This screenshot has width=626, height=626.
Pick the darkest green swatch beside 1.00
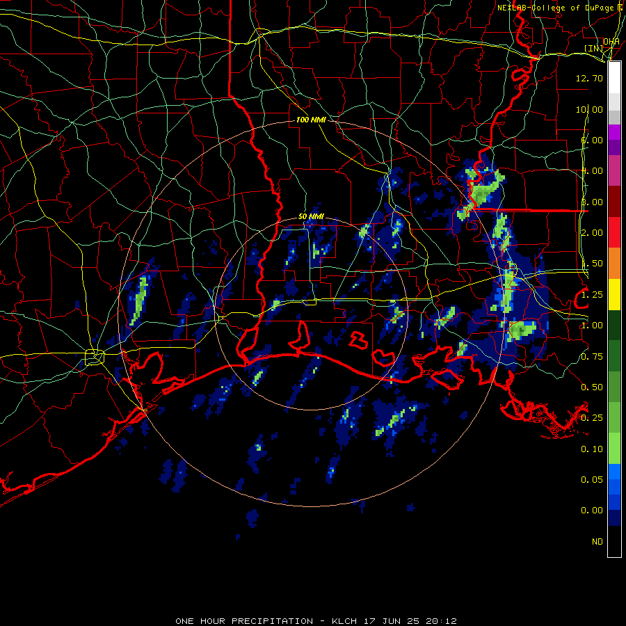(614, 325)
